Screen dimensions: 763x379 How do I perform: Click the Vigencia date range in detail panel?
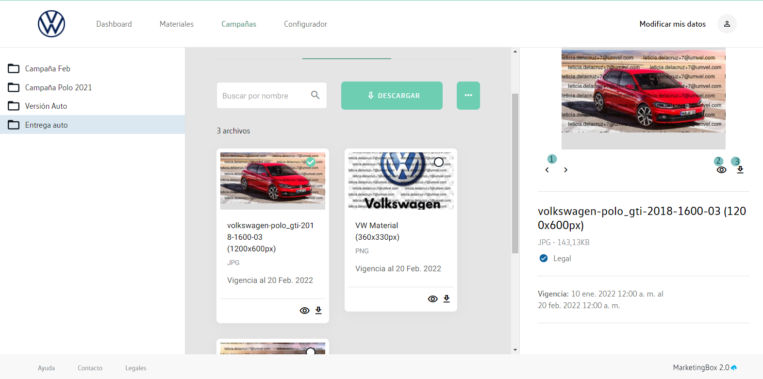coord(600,299)
